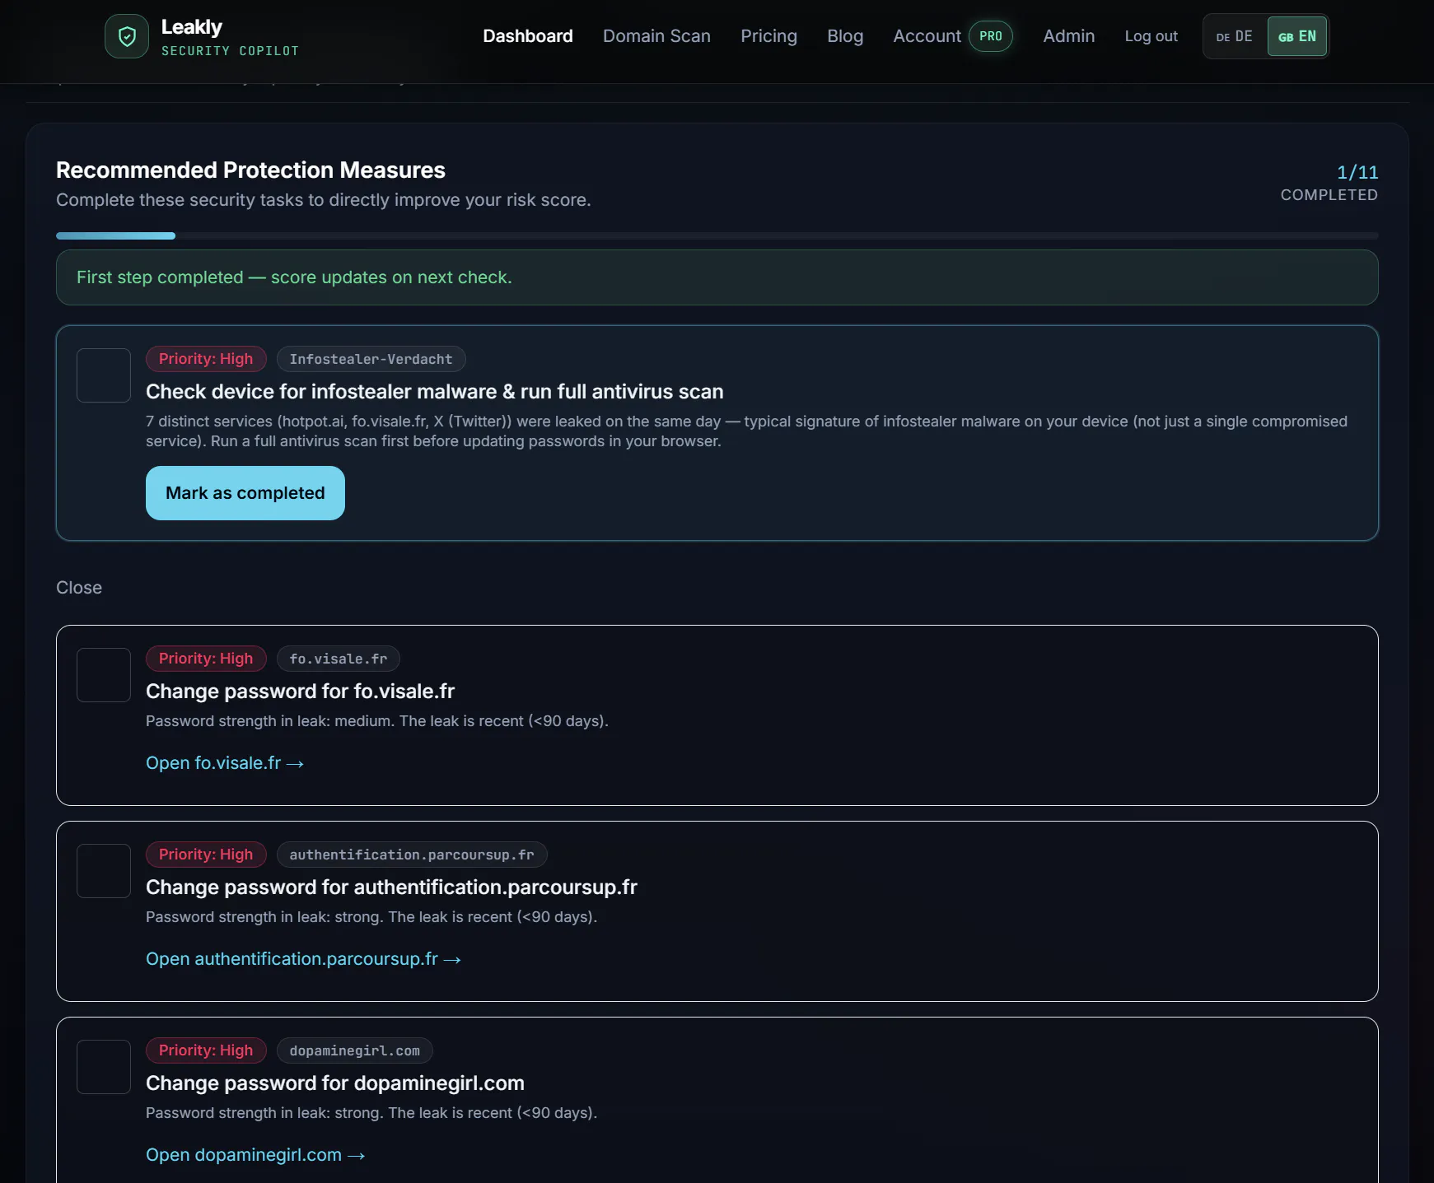Click the authentification.parcoursup.fr tag chip
The image size is (1434, 1183).
coord(412,855)
